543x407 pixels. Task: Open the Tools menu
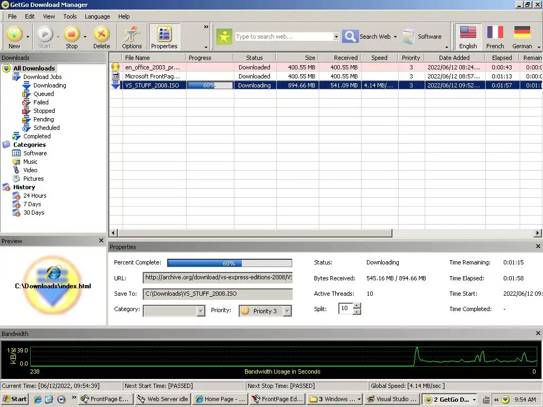[x=69, y=16]
